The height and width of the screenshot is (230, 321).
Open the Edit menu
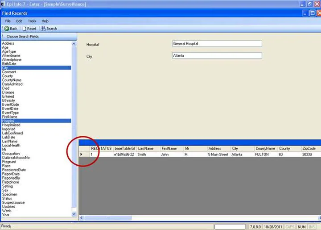[19, 21]
